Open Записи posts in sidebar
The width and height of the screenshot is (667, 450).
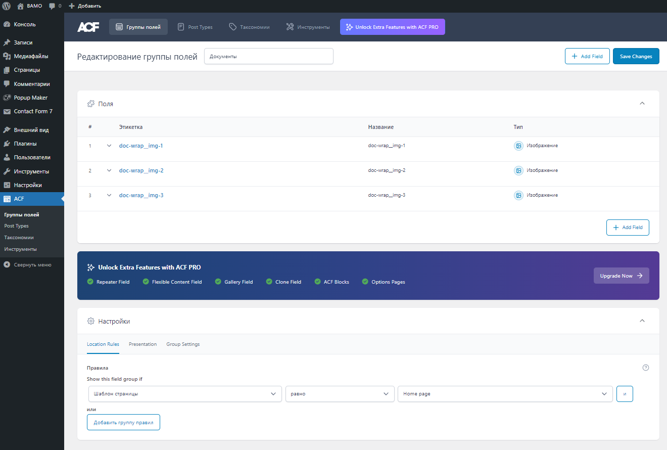click(32, 42)
